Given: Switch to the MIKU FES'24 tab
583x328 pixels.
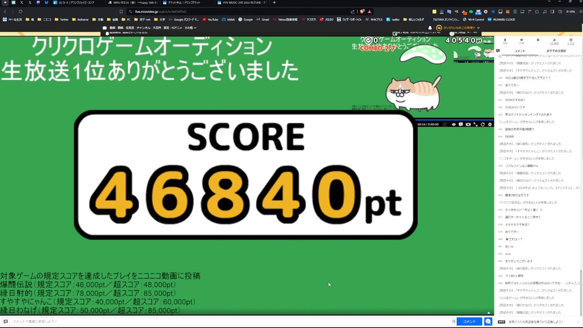Looking at the screenshot, I should point(133,2).
